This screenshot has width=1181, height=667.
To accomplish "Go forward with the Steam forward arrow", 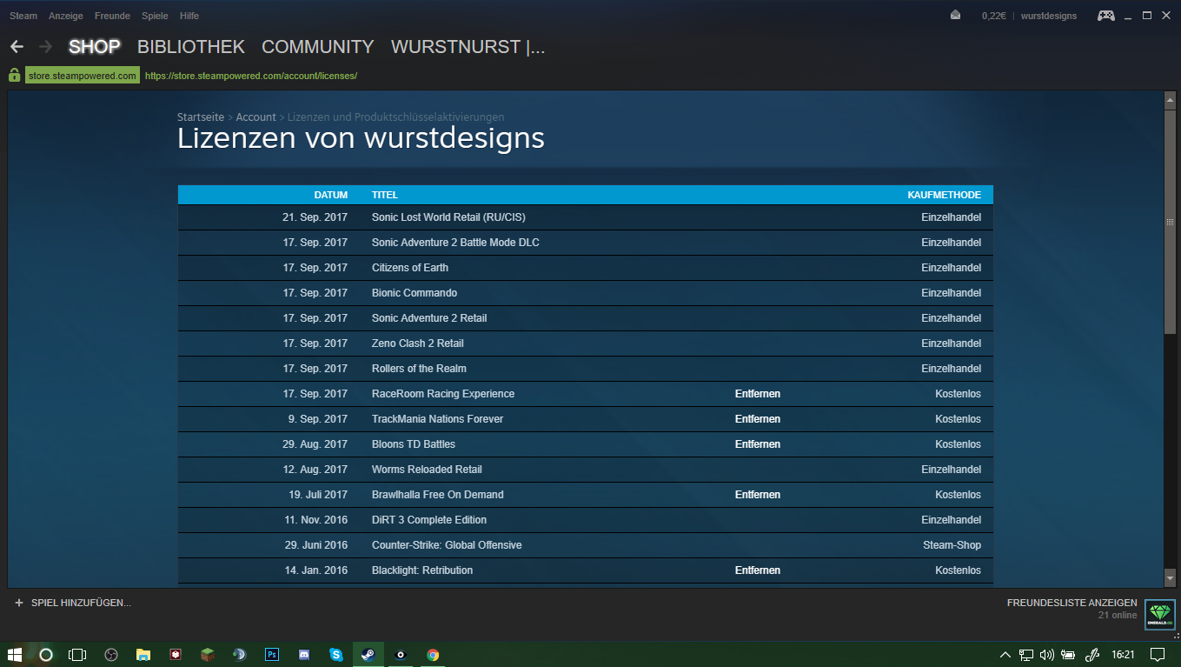I will (x=46, y=47).
